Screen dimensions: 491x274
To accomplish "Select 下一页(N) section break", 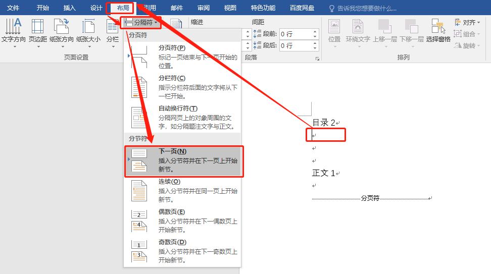I will (184, 161).
